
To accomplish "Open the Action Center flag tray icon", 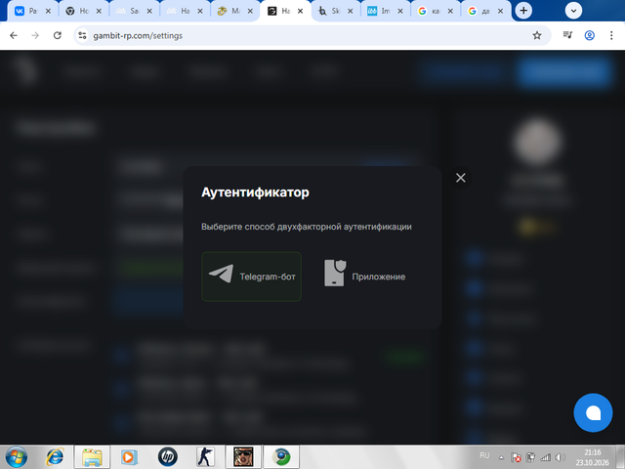I will (x=516, y=457).
